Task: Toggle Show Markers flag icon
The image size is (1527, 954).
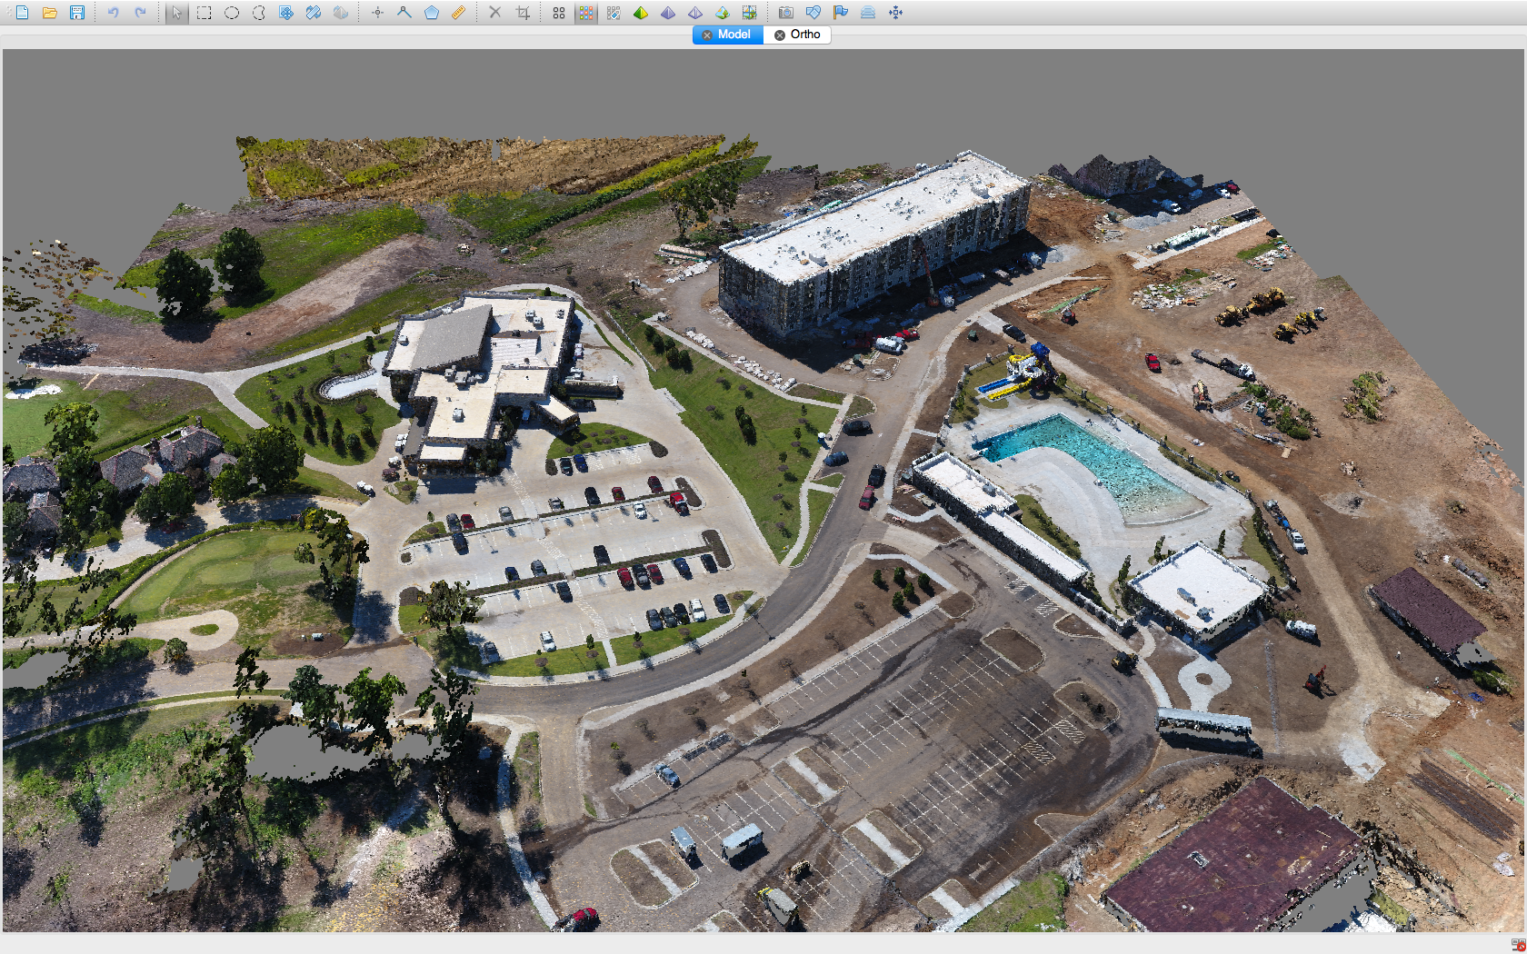Action: (841, 13)
